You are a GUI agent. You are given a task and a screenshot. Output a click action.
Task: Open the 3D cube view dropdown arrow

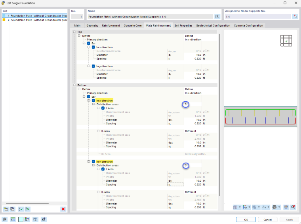[240, 207]
